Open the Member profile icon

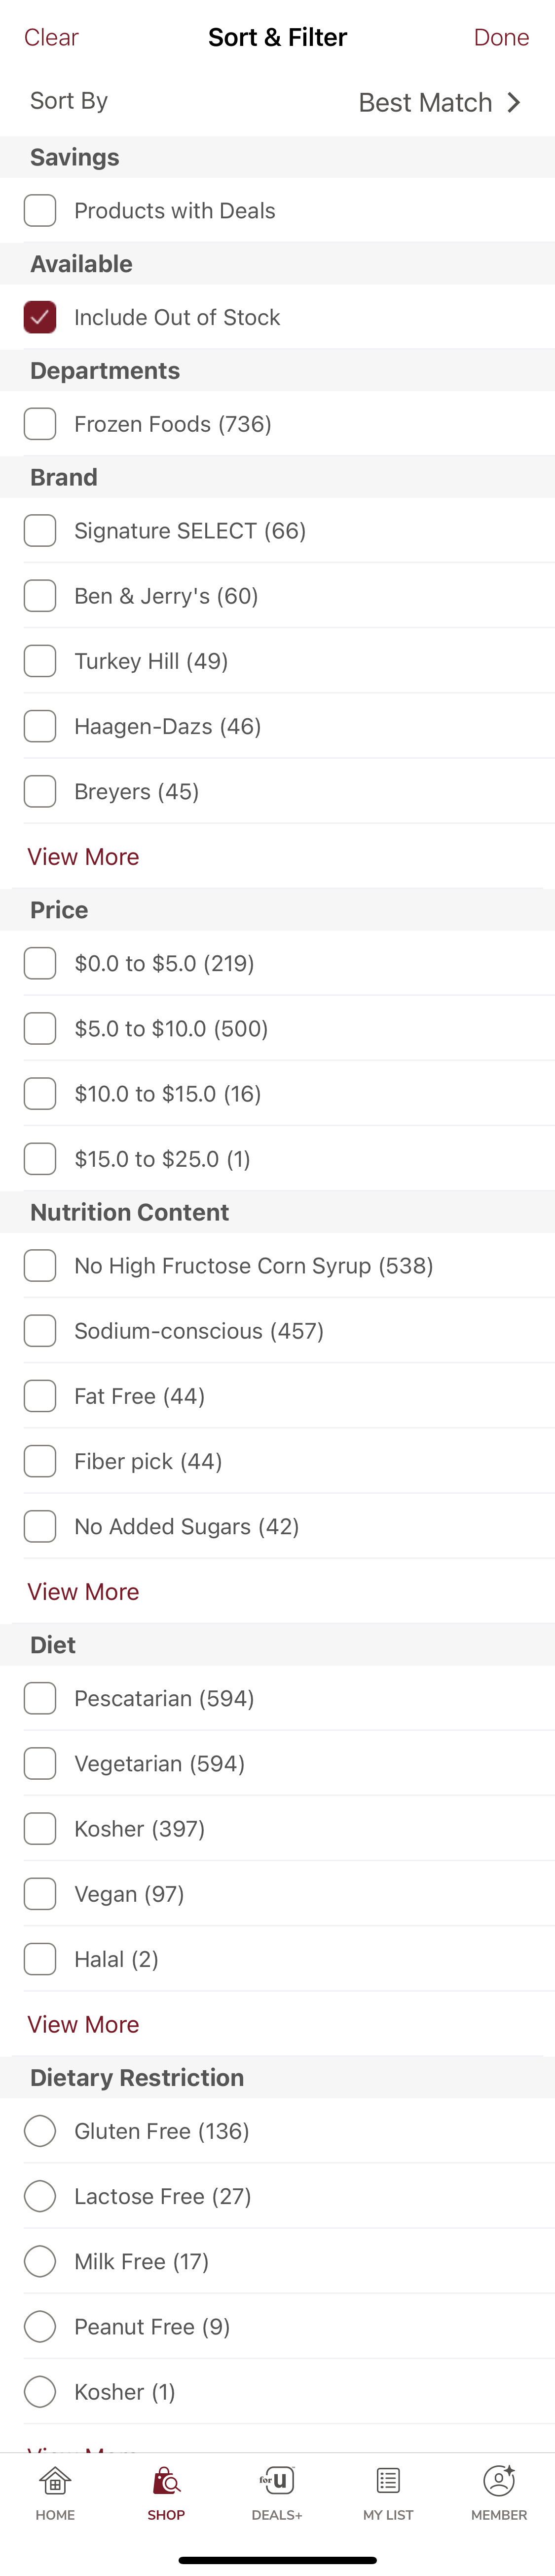click(499, 2481)
